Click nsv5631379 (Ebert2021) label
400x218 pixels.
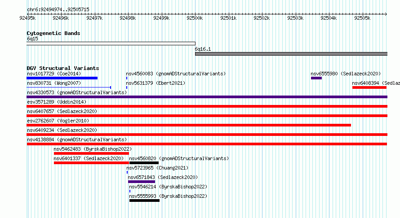[x=156, y=83]
